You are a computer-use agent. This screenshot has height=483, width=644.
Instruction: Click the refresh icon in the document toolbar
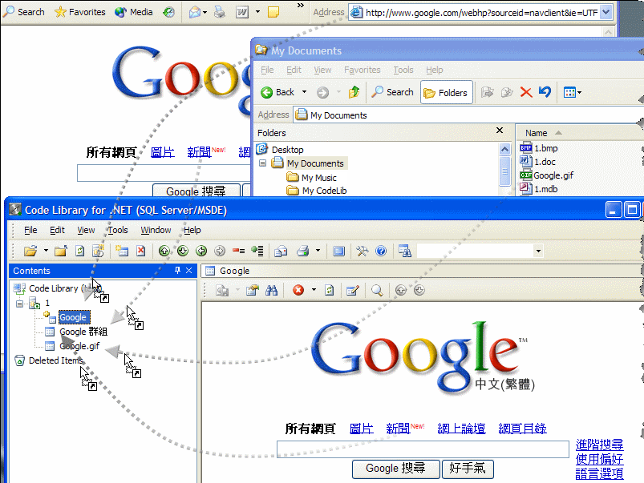330,290
